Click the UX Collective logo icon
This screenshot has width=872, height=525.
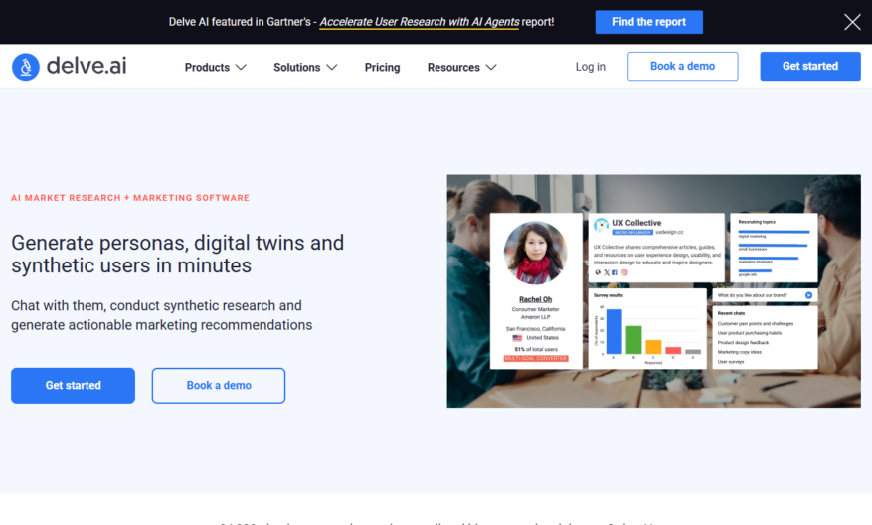pyautogui.click(x=601, y=225)
